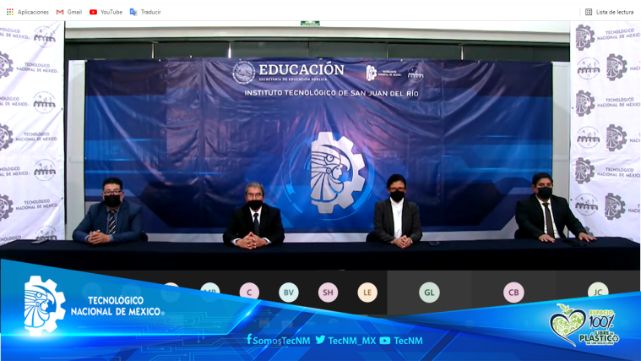Image resolution: width=641 pixels, height=361 pixels.
Task: Open the Lista de lectura panel
Action: [609, 12]
